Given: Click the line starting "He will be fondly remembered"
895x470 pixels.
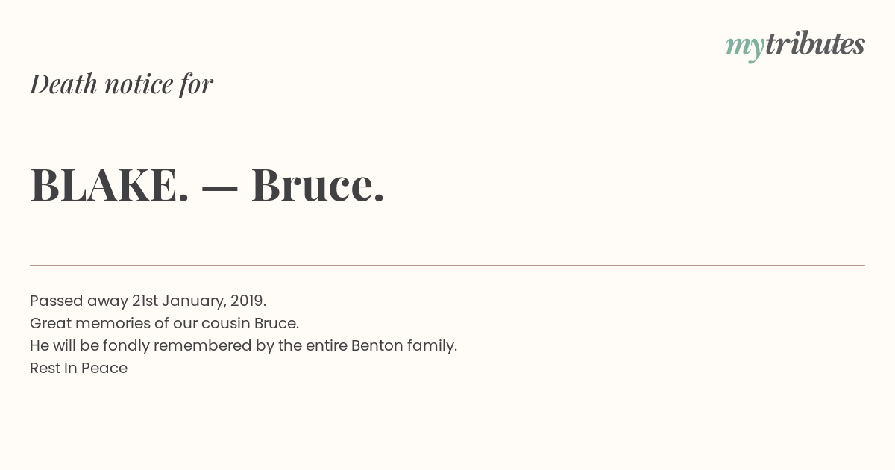Looking at the screenshot, I should coord(243,345).
